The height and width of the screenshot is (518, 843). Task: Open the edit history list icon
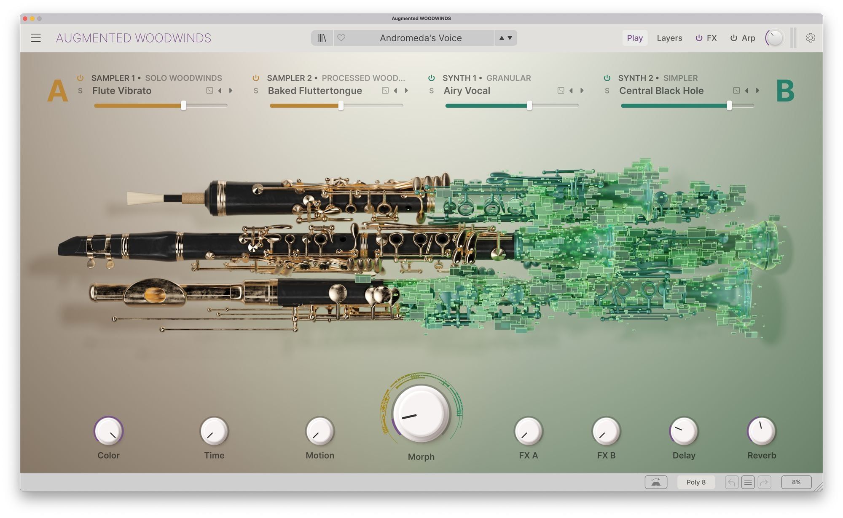(748, 482)
